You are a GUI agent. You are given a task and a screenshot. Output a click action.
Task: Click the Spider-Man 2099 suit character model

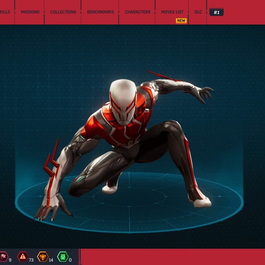[124, 145]
